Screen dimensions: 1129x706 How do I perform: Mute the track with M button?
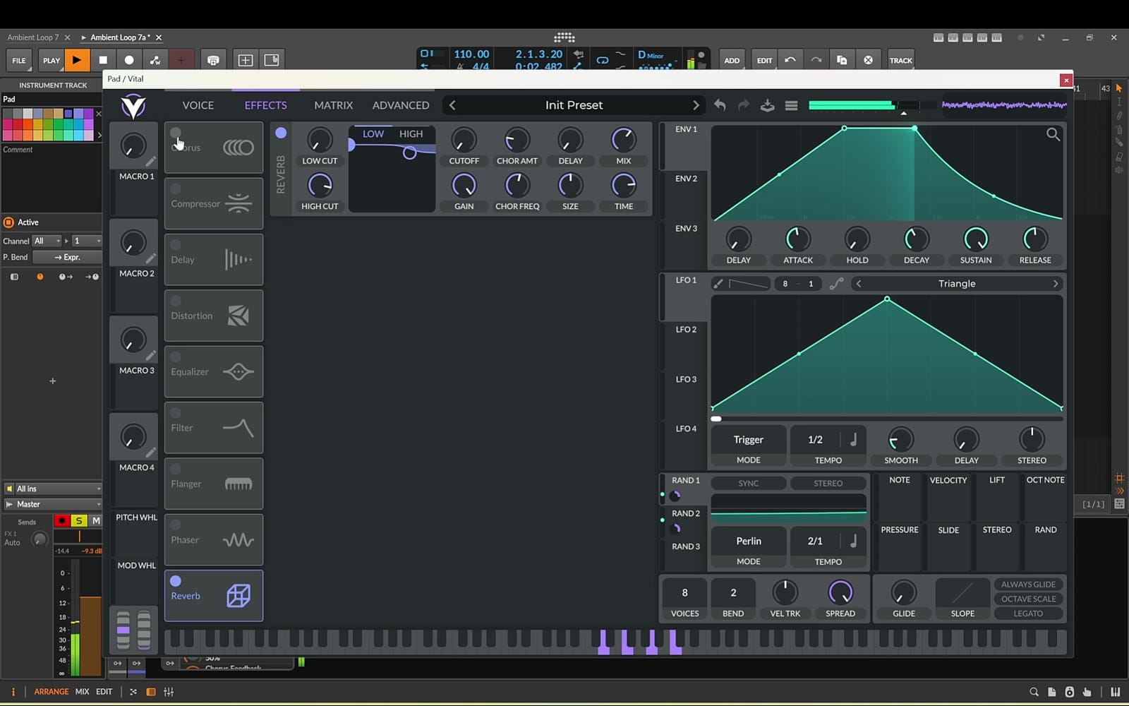pyautogui.click(x=96, y=521)
